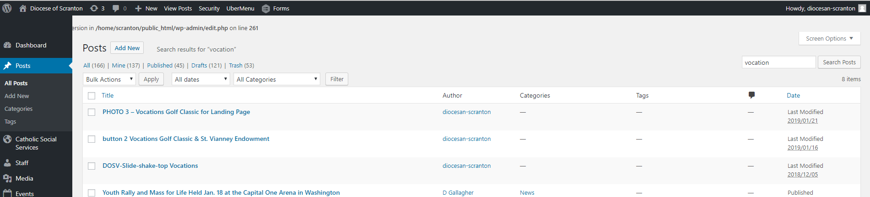Expand the Screen Options panel
The height and width of the screenshot is (197, 870).
click(829, 39)
